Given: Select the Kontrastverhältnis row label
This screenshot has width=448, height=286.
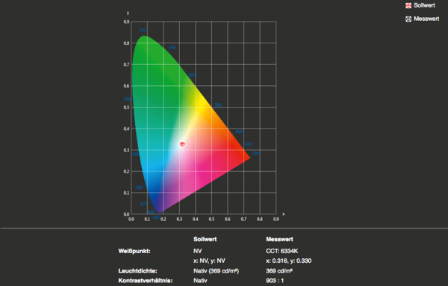Looking at the screenshot, I should 146,281.
